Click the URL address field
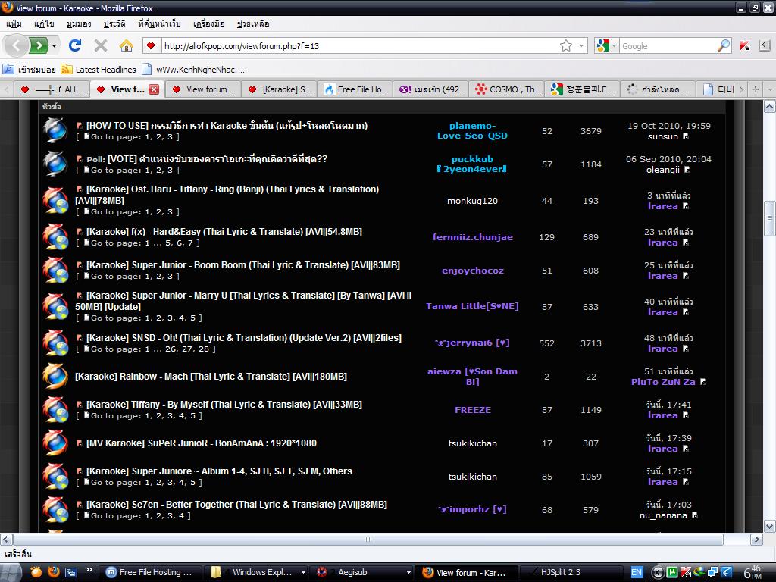 360,46
